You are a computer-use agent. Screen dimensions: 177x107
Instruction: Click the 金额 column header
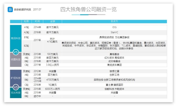tap(53, 21)
